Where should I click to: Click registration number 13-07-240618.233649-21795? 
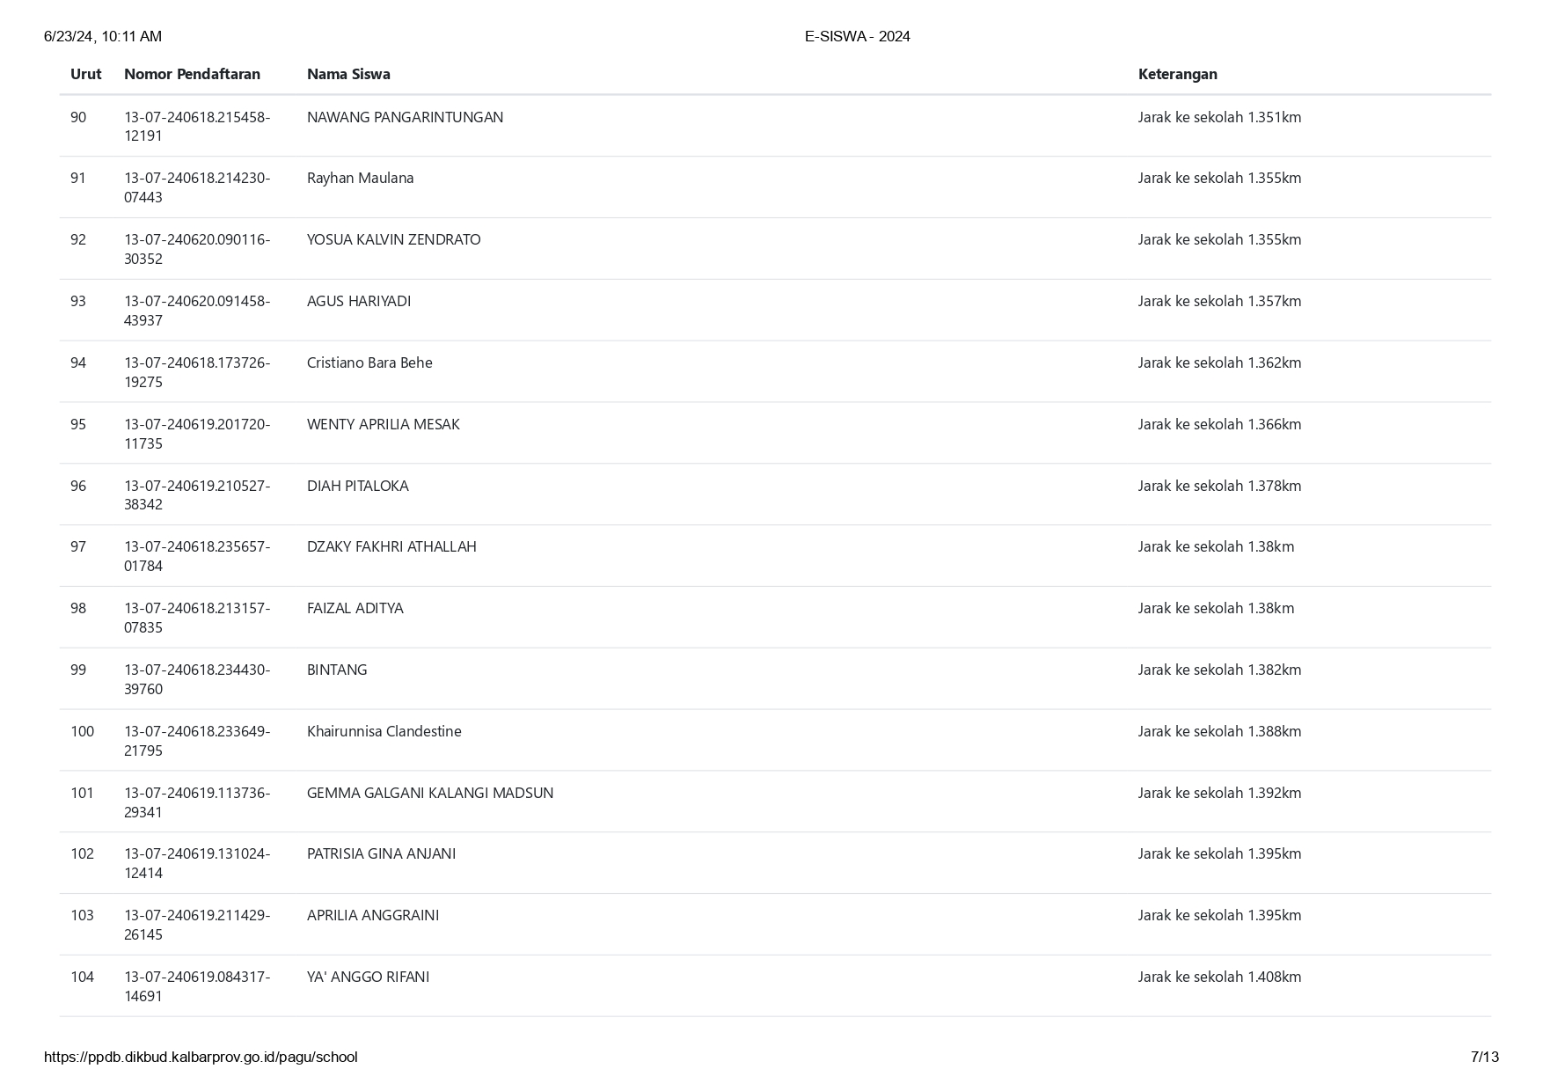click(x=197, y=741)
